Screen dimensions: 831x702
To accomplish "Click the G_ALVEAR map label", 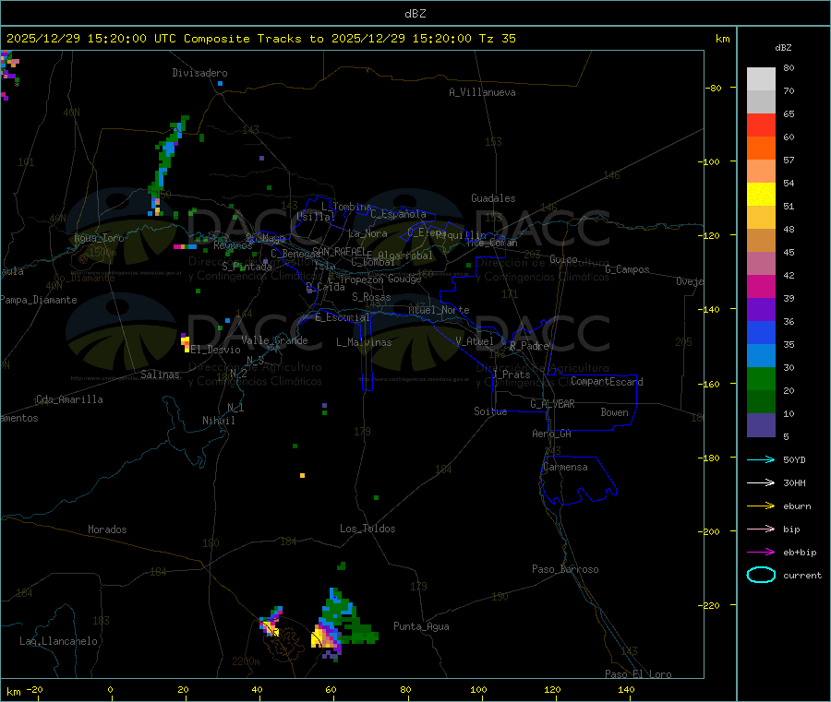I will [552, 404].
